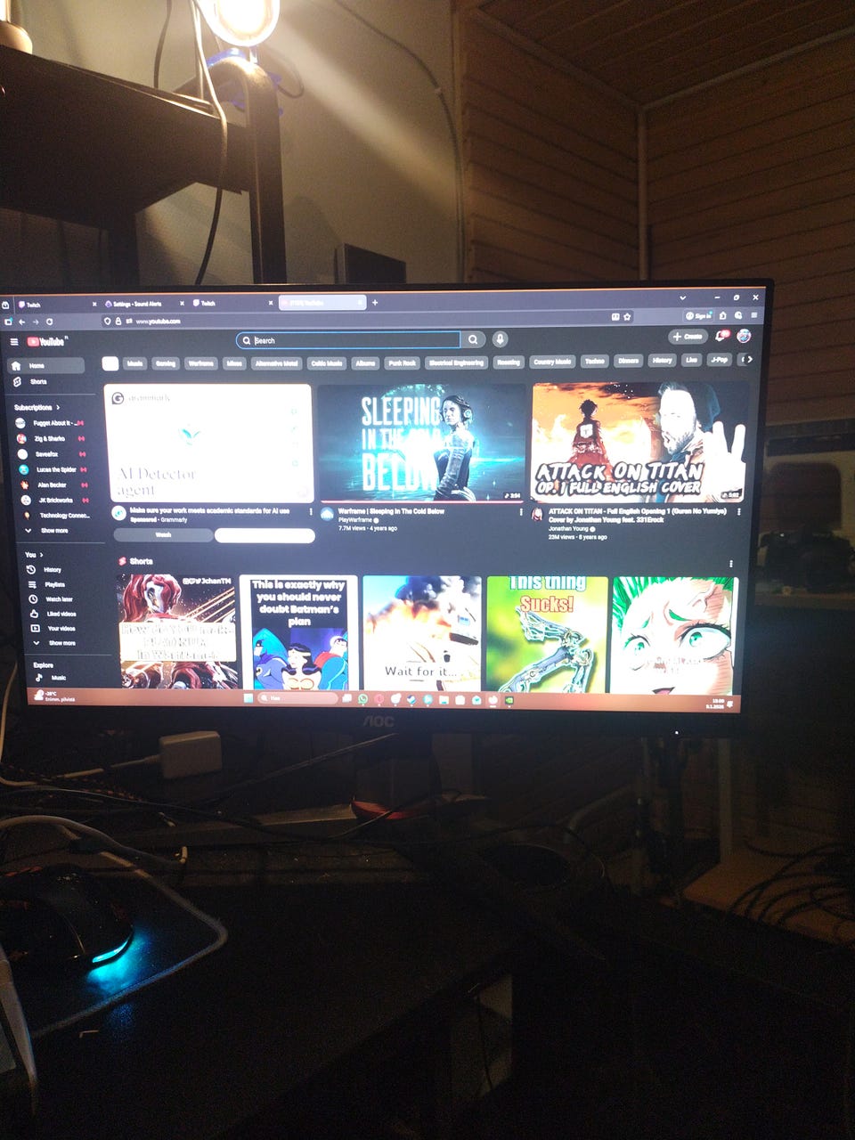
Task: Select the History filter chip
Action: [662, 361]
